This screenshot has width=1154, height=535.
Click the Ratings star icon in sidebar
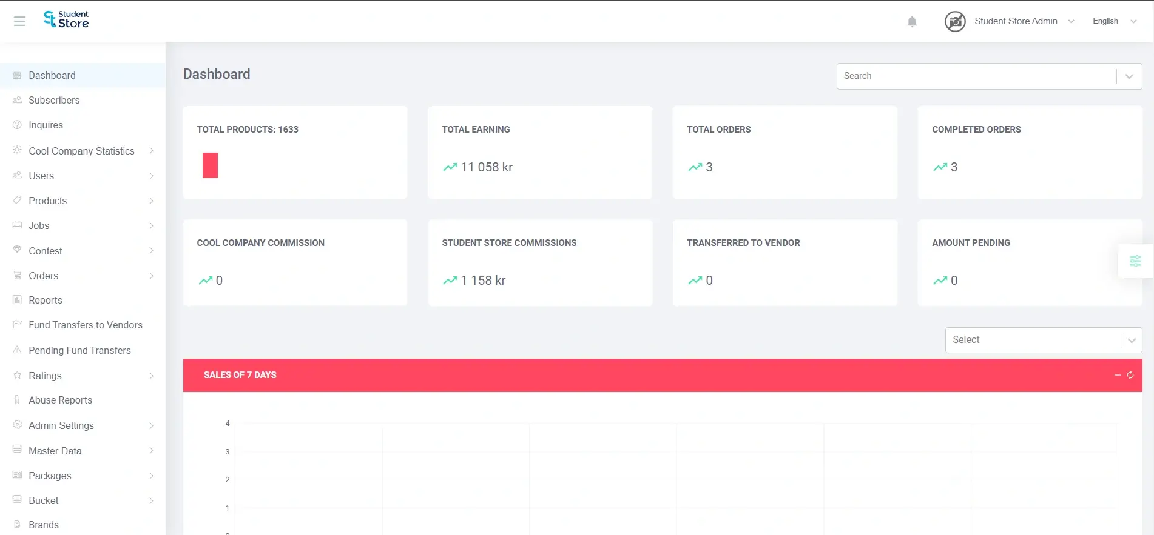pos(17,376)
